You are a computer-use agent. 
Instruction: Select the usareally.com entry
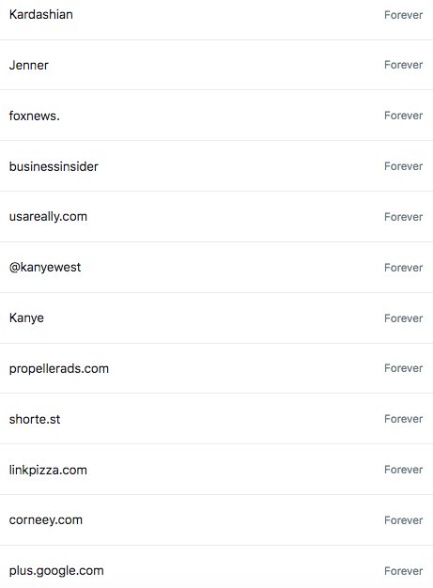[216, 217]
